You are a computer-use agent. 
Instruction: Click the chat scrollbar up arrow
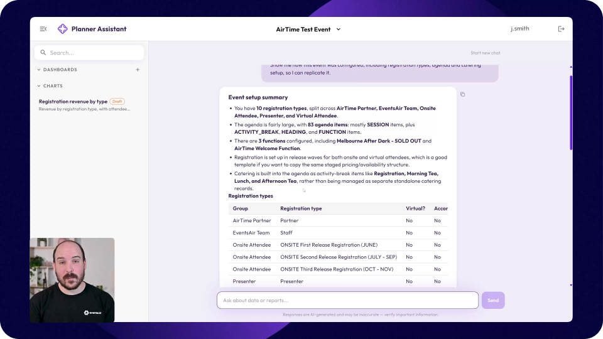click(571, 67)
